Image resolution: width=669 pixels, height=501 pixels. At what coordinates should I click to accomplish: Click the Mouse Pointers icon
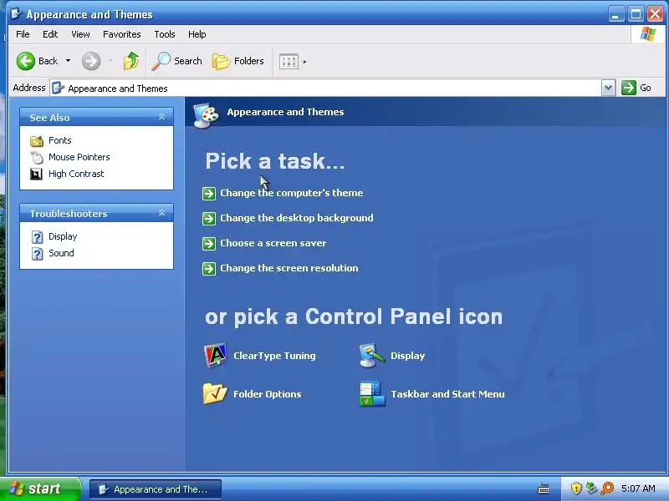click(37, 157)
